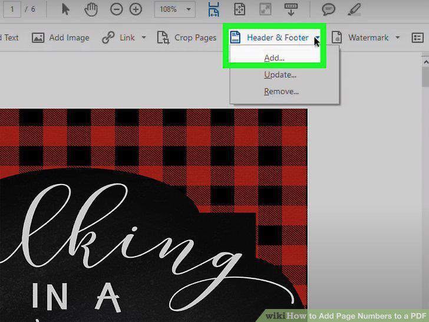Select the highlighter pen tool
The height and width of the screenshot is (322, 429).
354,9
